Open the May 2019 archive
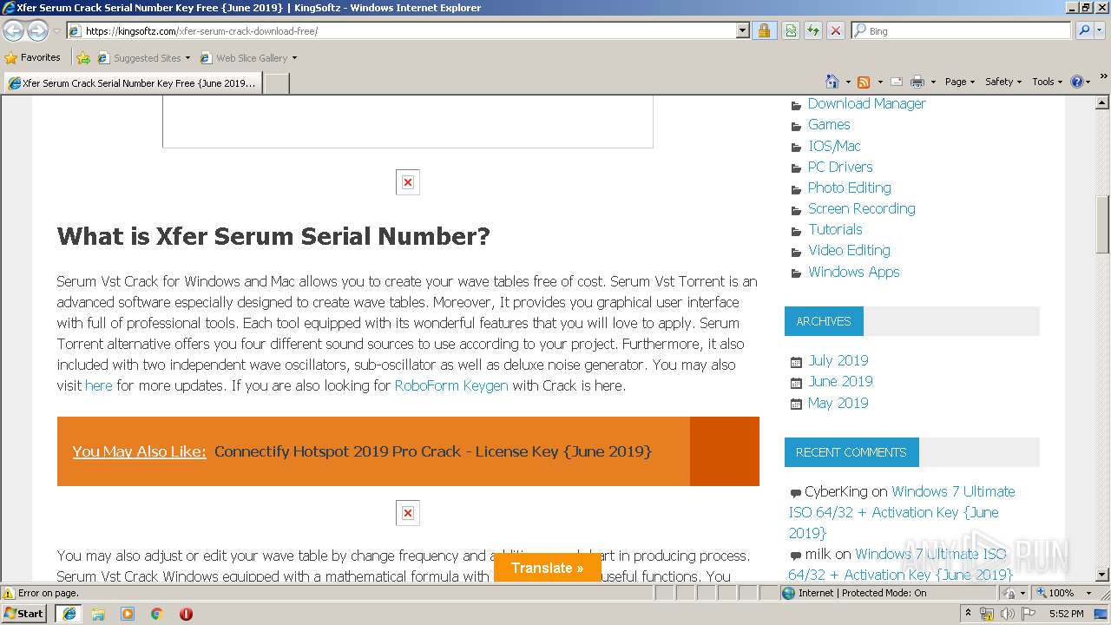 (838, 403)
